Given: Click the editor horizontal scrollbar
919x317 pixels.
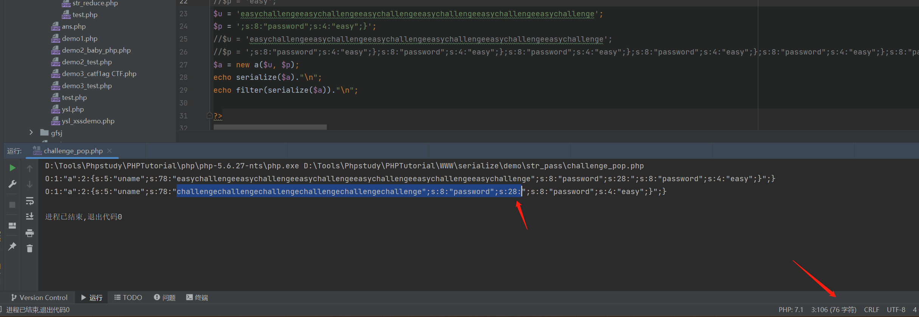Looking at the screenshot, I should [x=270, y=127].
